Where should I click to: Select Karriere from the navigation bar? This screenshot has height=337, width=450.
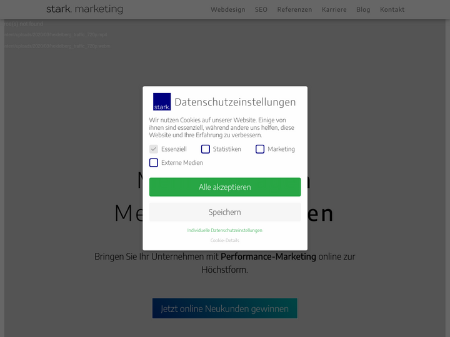pyautogui.click(x=334, y=10)
